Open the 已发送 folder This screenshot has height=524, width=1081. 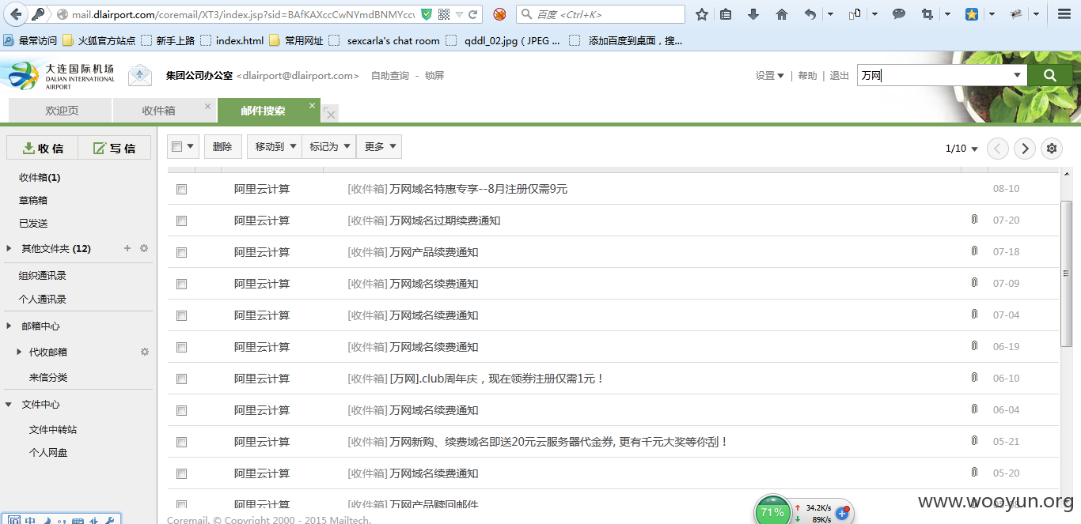point(33,223)
